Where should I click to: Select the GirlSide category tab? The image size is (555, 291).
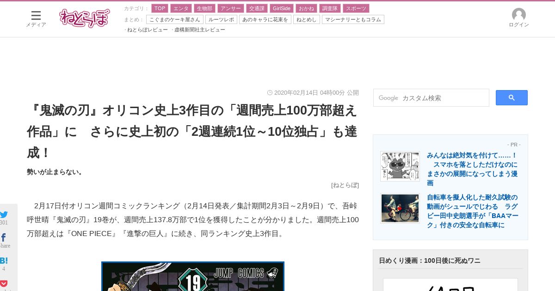pos(281,8)
